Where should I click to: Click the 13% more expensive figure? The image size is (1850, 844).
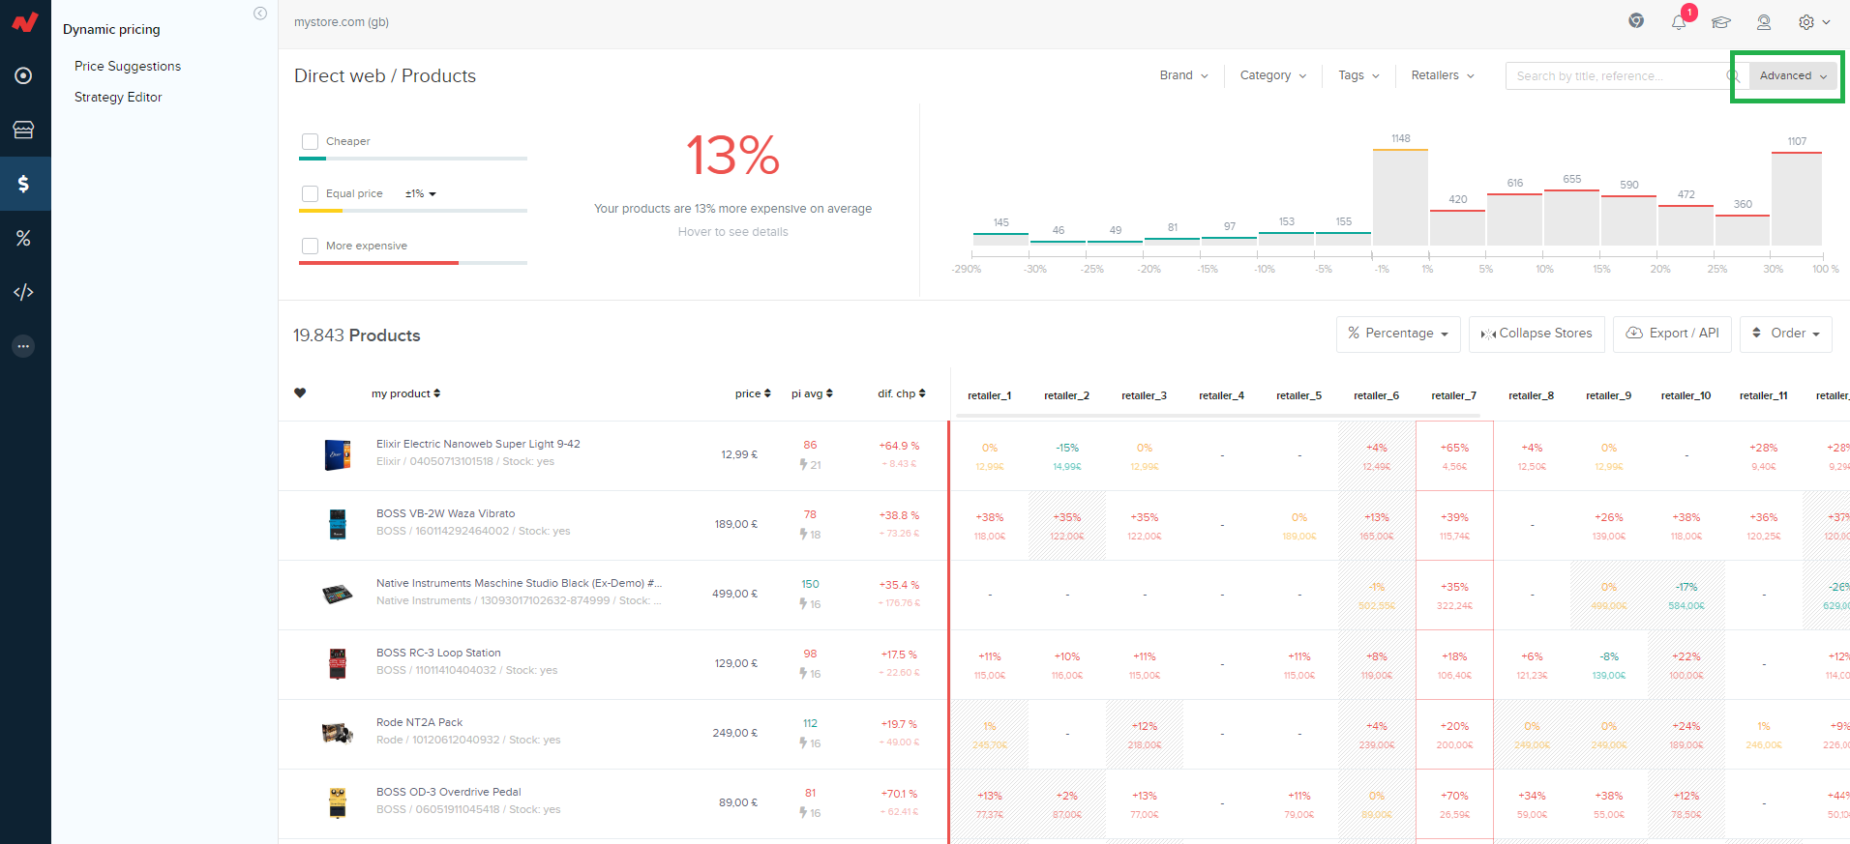pyautogui.click(x=732, y=156)
